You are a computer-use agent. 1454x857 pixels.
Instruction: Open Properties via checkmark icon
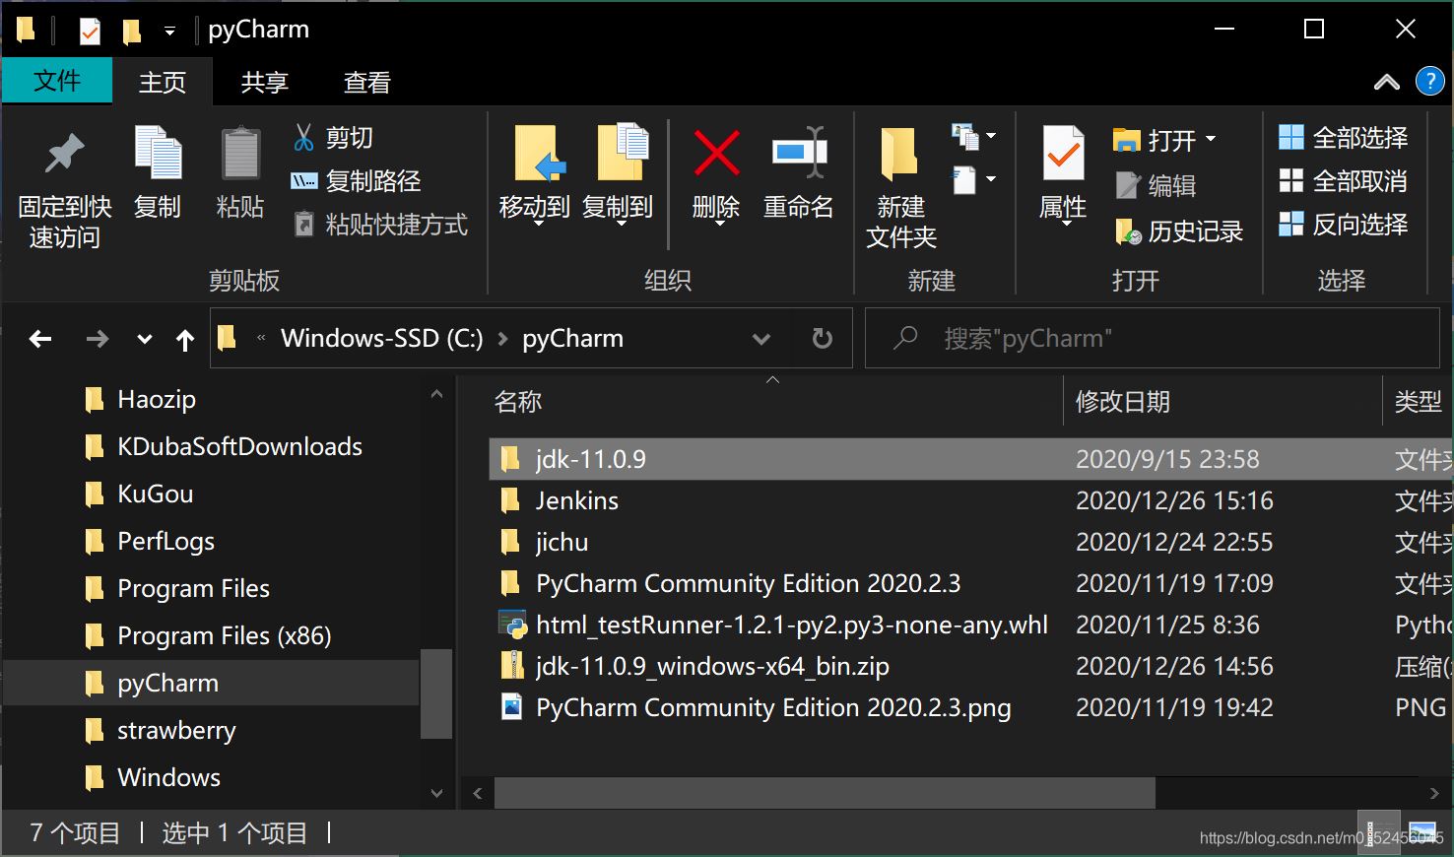pos(1062,154)
